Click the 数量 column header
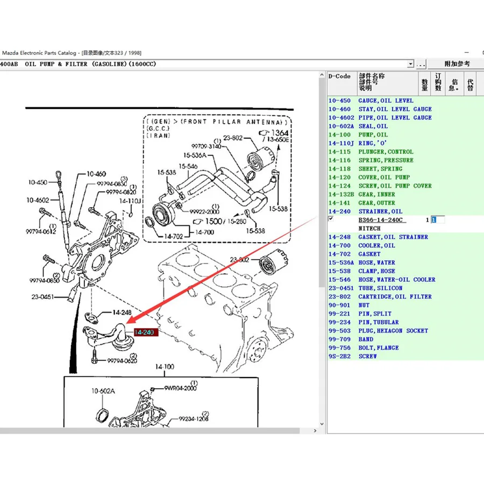484x484 pixels. coord(424,83)
